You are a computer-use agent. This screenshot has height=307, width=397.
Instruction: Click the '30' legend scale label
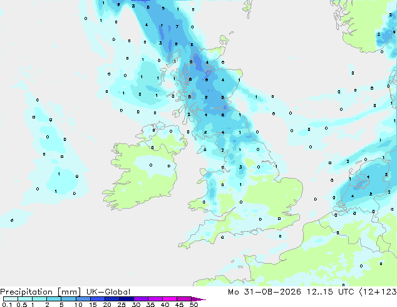point(136,304)
